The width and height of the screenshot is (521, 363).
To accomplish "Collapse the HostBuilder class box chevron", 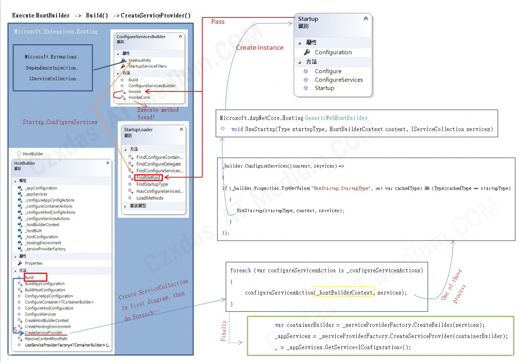I will pos(108,163).
